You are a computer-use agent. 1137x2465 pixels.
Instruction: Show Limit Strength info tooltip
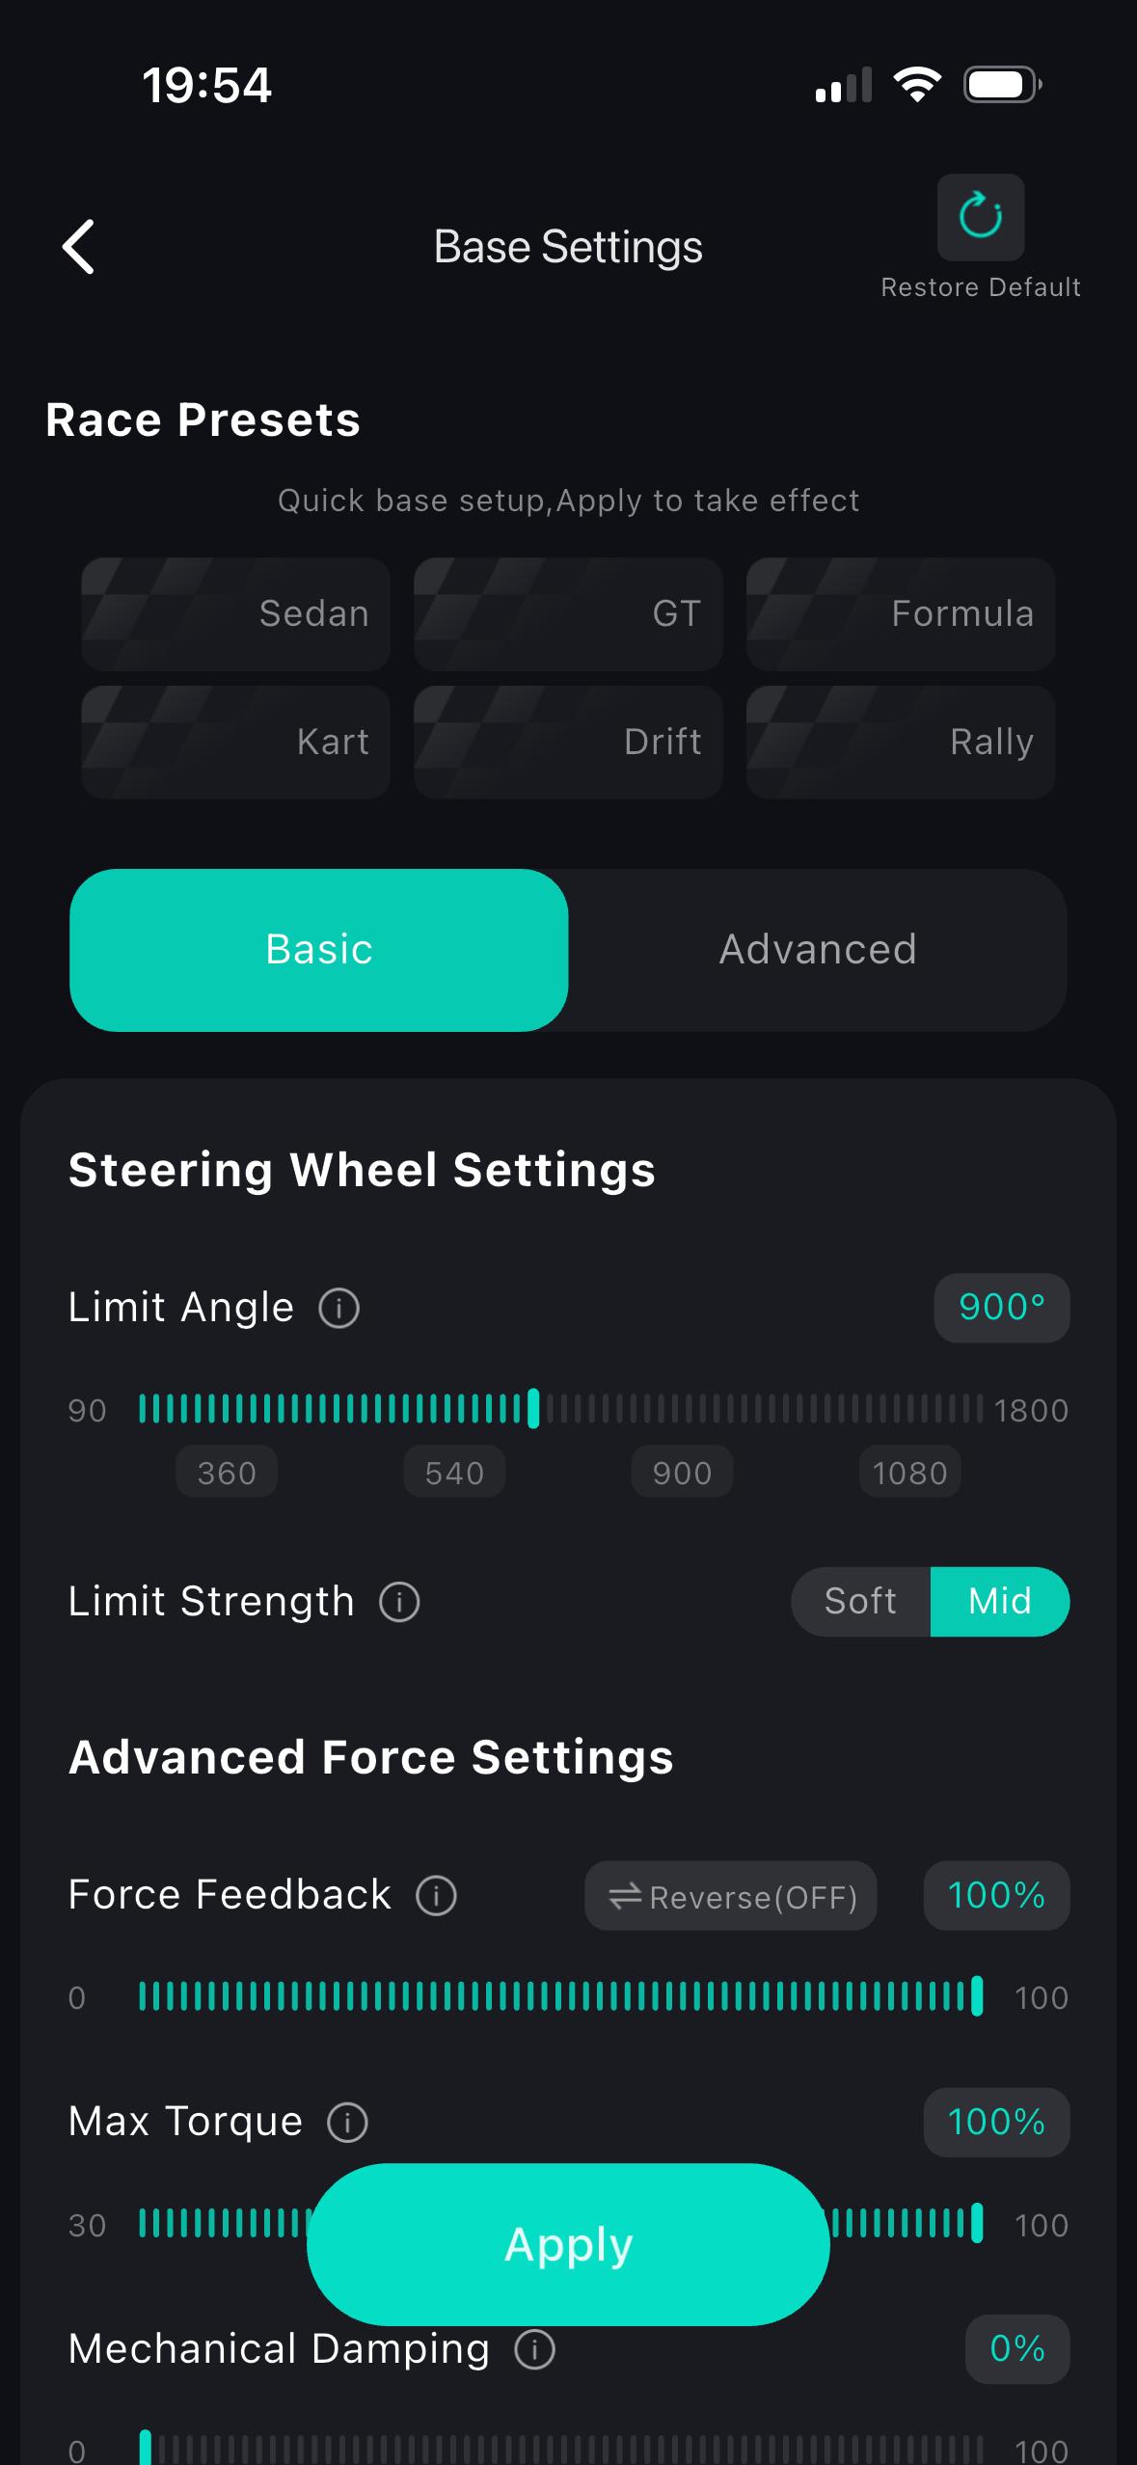tap(399, 1602)
